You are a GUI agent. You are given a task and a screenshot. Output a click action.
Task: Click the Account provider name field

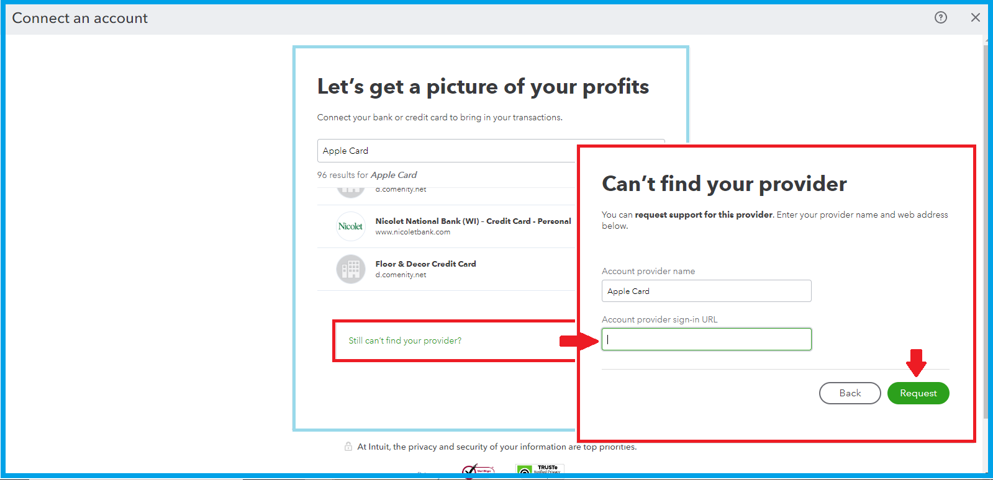click(x=707, y=291)
